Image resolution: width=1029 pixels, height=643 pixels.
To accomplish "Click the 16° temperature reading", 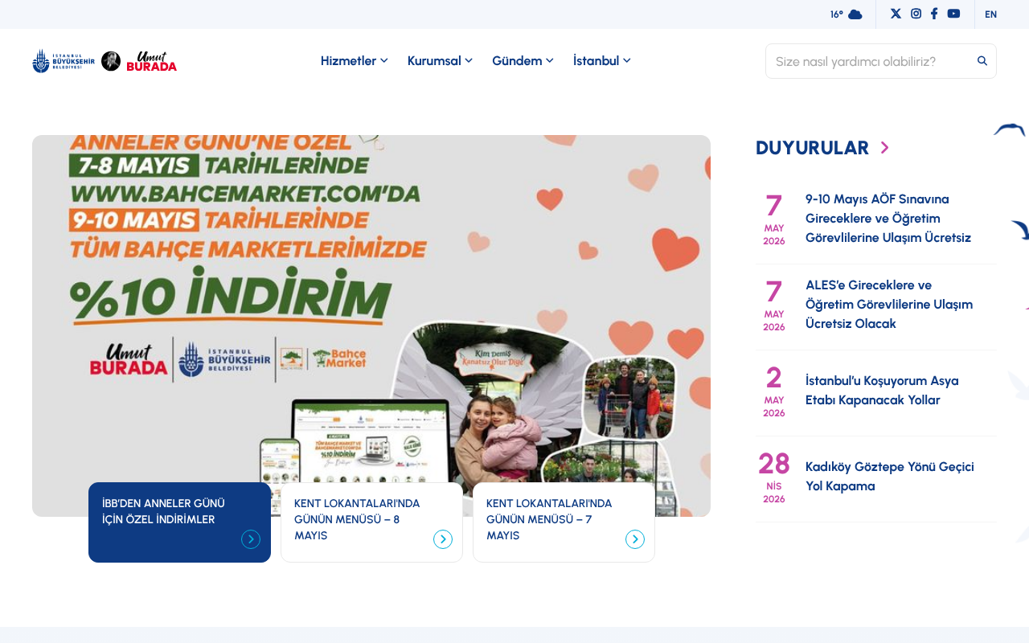I will [x=837, y=14].
